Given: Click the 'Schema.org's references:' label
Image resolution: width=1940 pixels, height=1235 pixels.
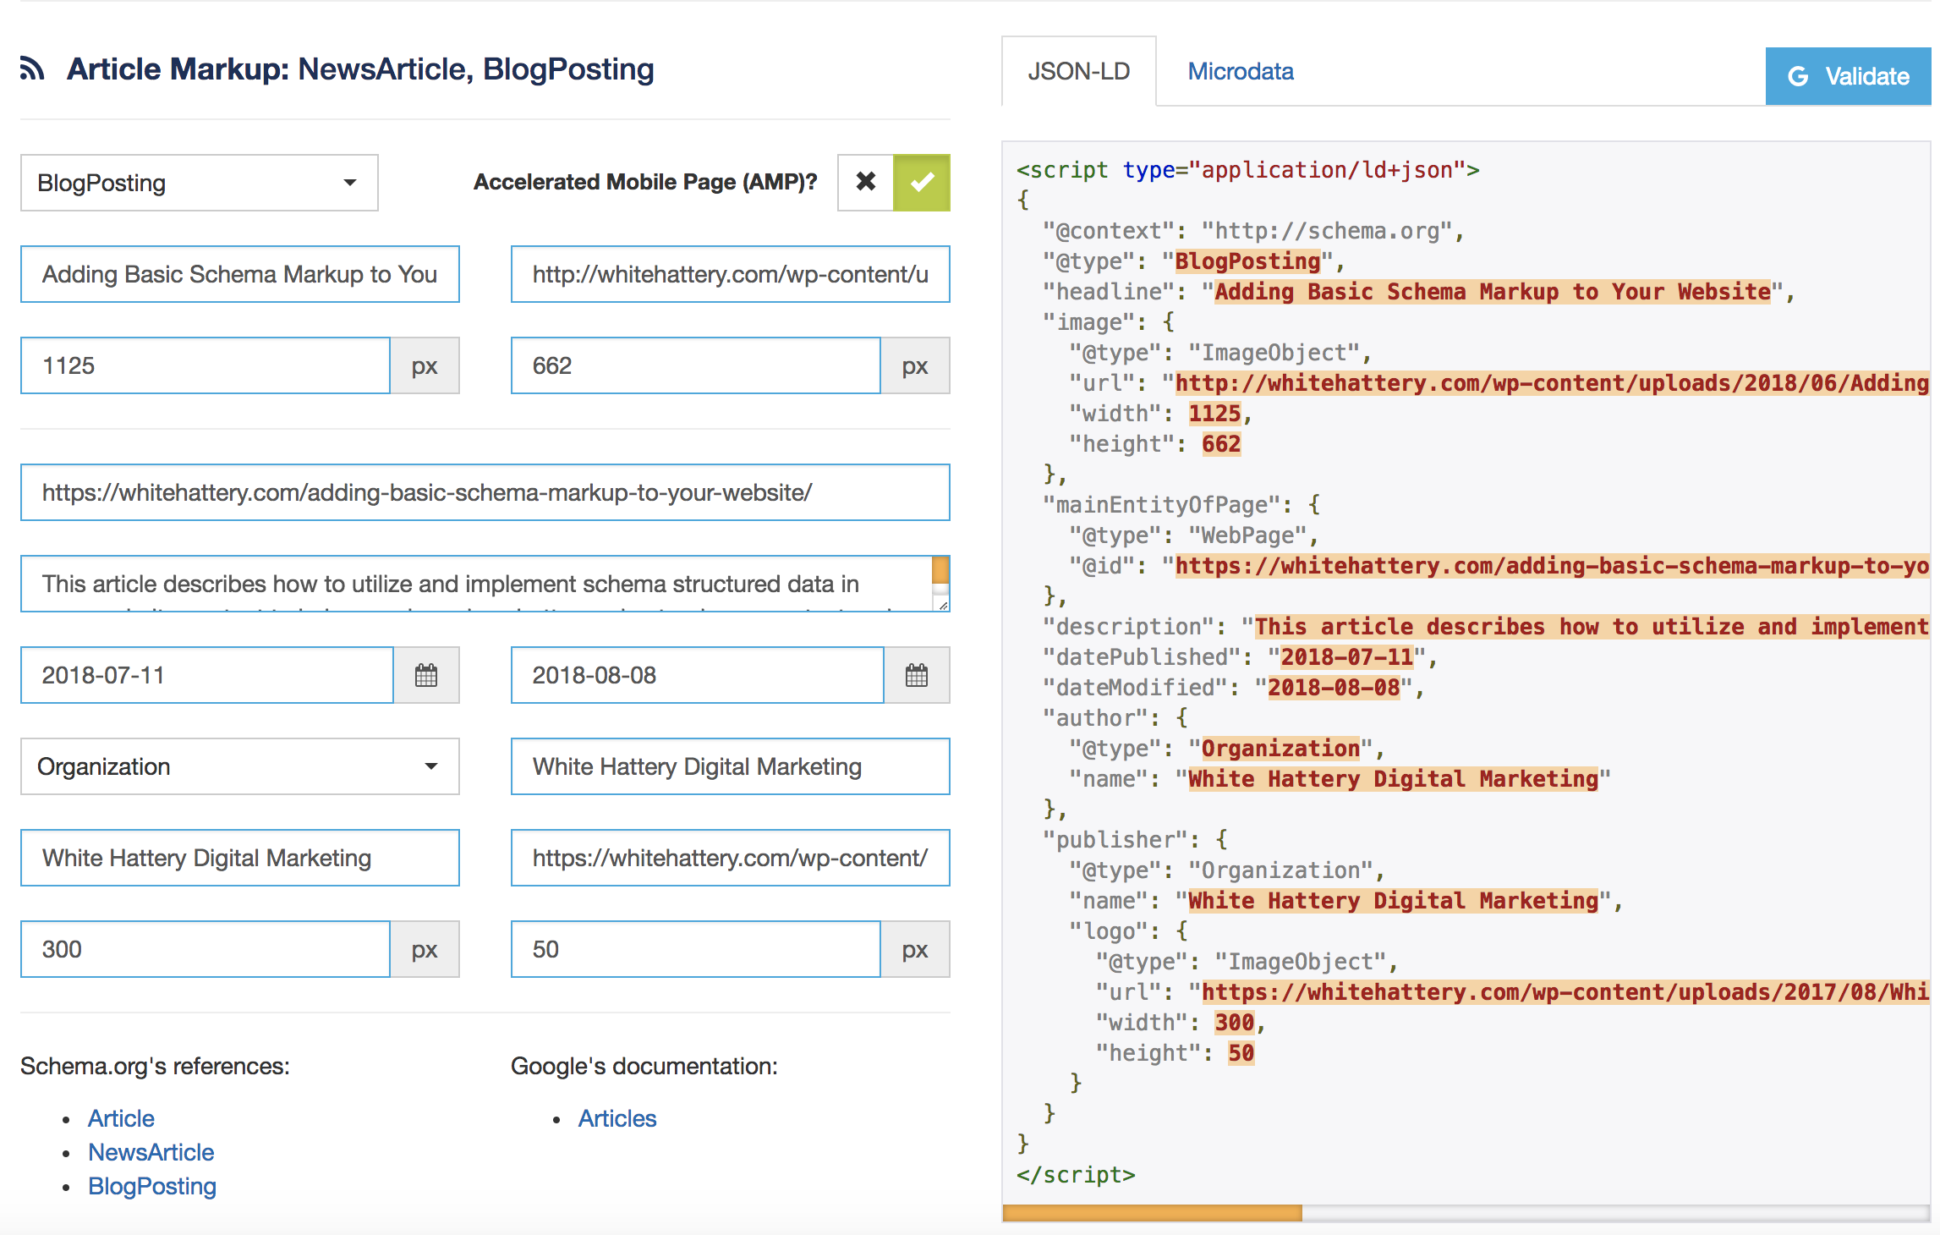Looking at the screenshot, I should [155, 1066].
